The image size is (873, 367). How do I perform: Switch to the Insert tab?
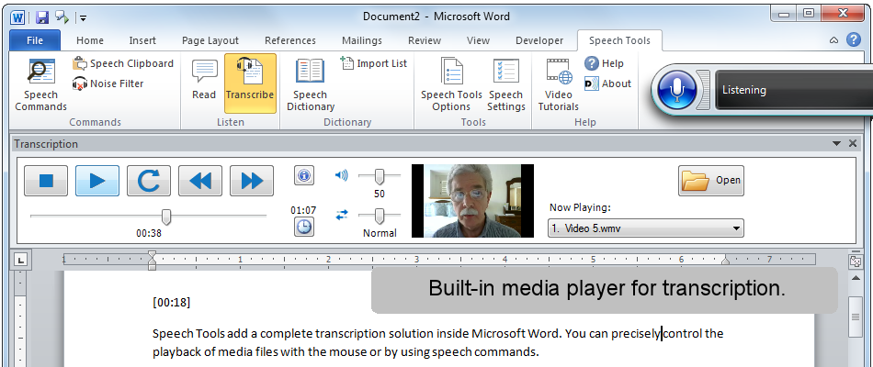coord(142,40)
